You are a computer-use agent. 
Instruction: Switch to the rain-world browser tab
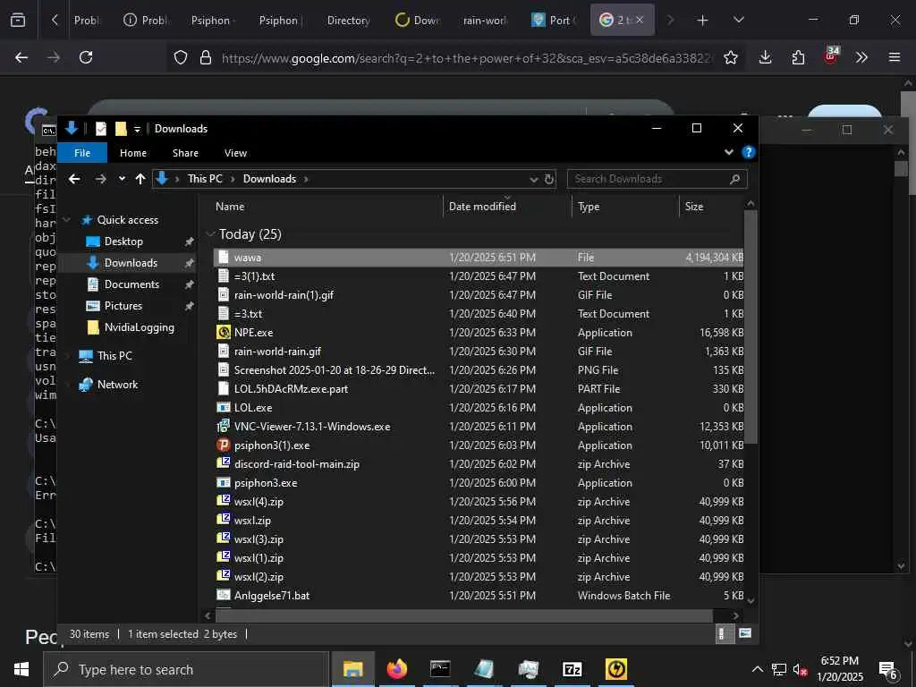tap(486, 21)
